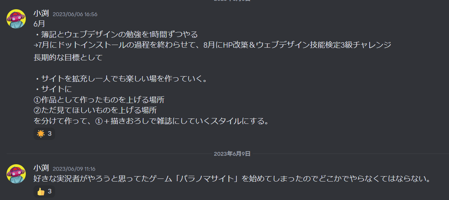
Task: Click the line about 簿記とウェブデザインの勉強
Action: pos(116,35)
